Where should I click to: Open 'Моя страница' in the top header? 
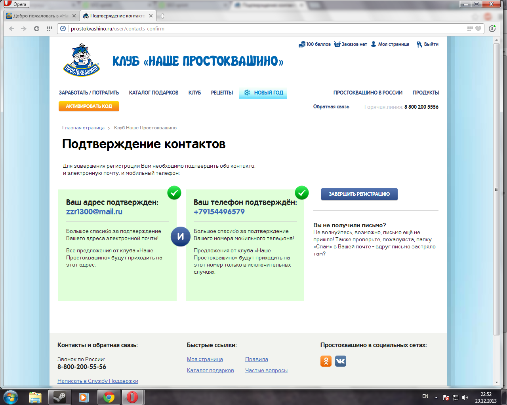tap(390, 44)
